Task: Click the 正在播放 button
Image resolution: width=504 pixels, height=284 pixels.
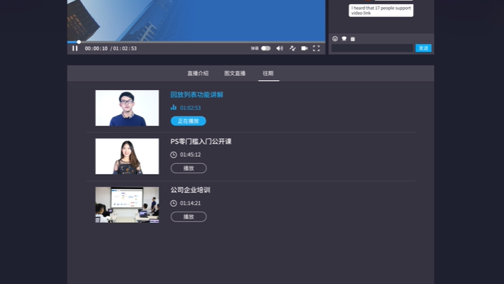Action: point(189,121)
